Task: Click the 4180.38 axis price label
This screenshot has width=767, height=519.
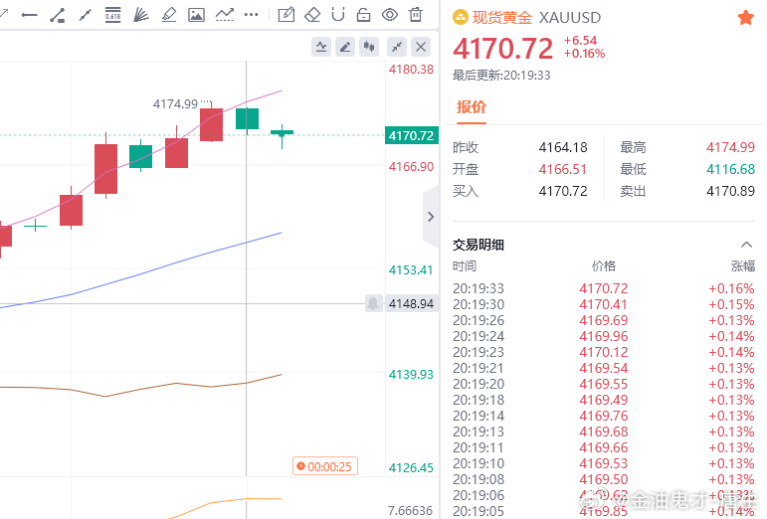Action: pos(412,70)
